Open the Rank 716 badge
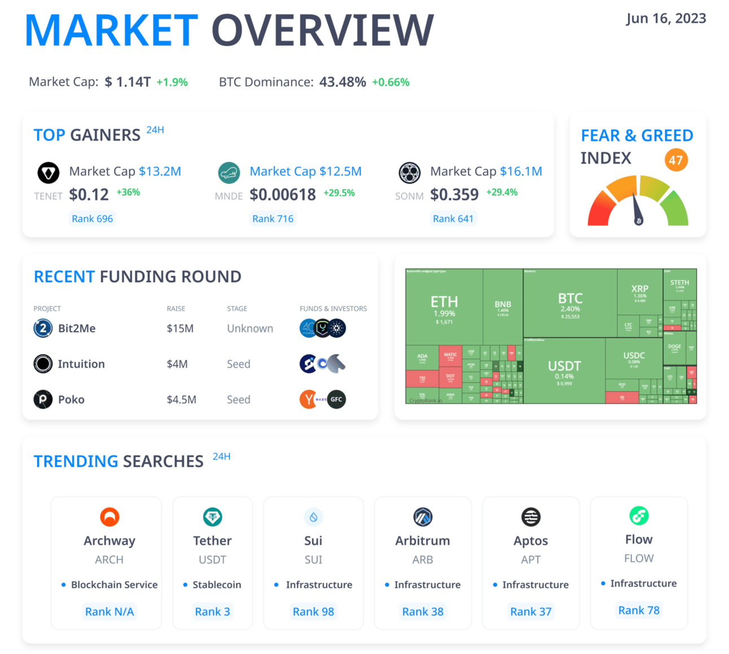Screen dimensions: 729x654 273,218
